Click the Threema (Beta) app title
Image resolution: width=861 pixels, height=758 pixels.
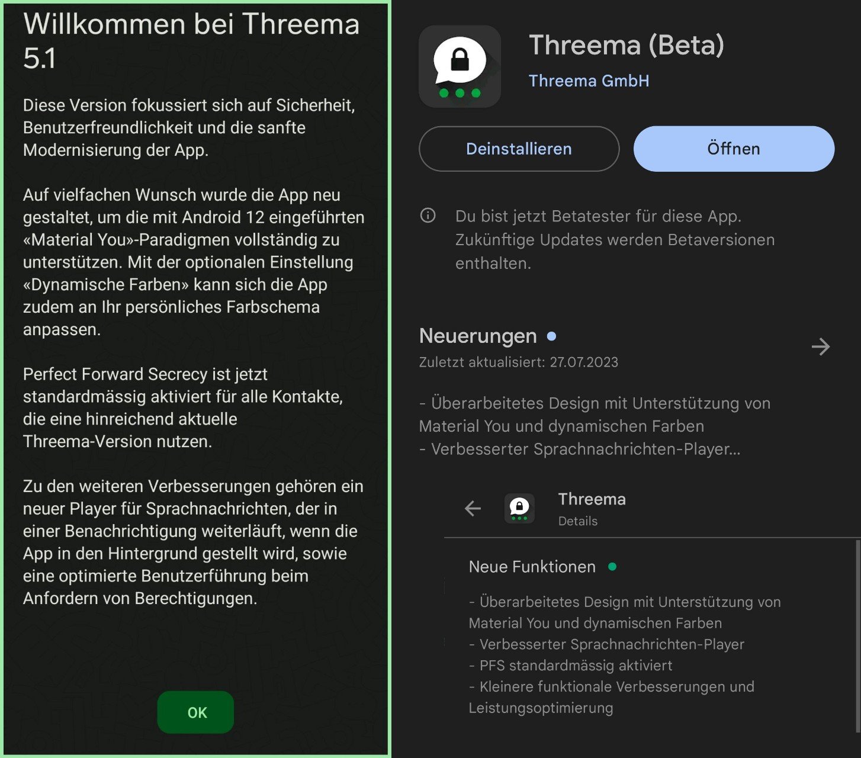[x=626, y=45]
